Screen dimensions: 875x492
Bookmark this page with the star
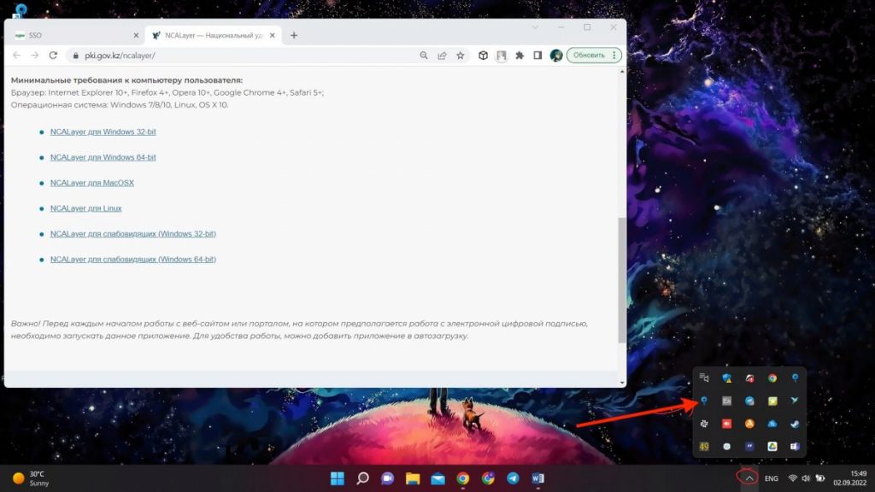click(460, 56)
